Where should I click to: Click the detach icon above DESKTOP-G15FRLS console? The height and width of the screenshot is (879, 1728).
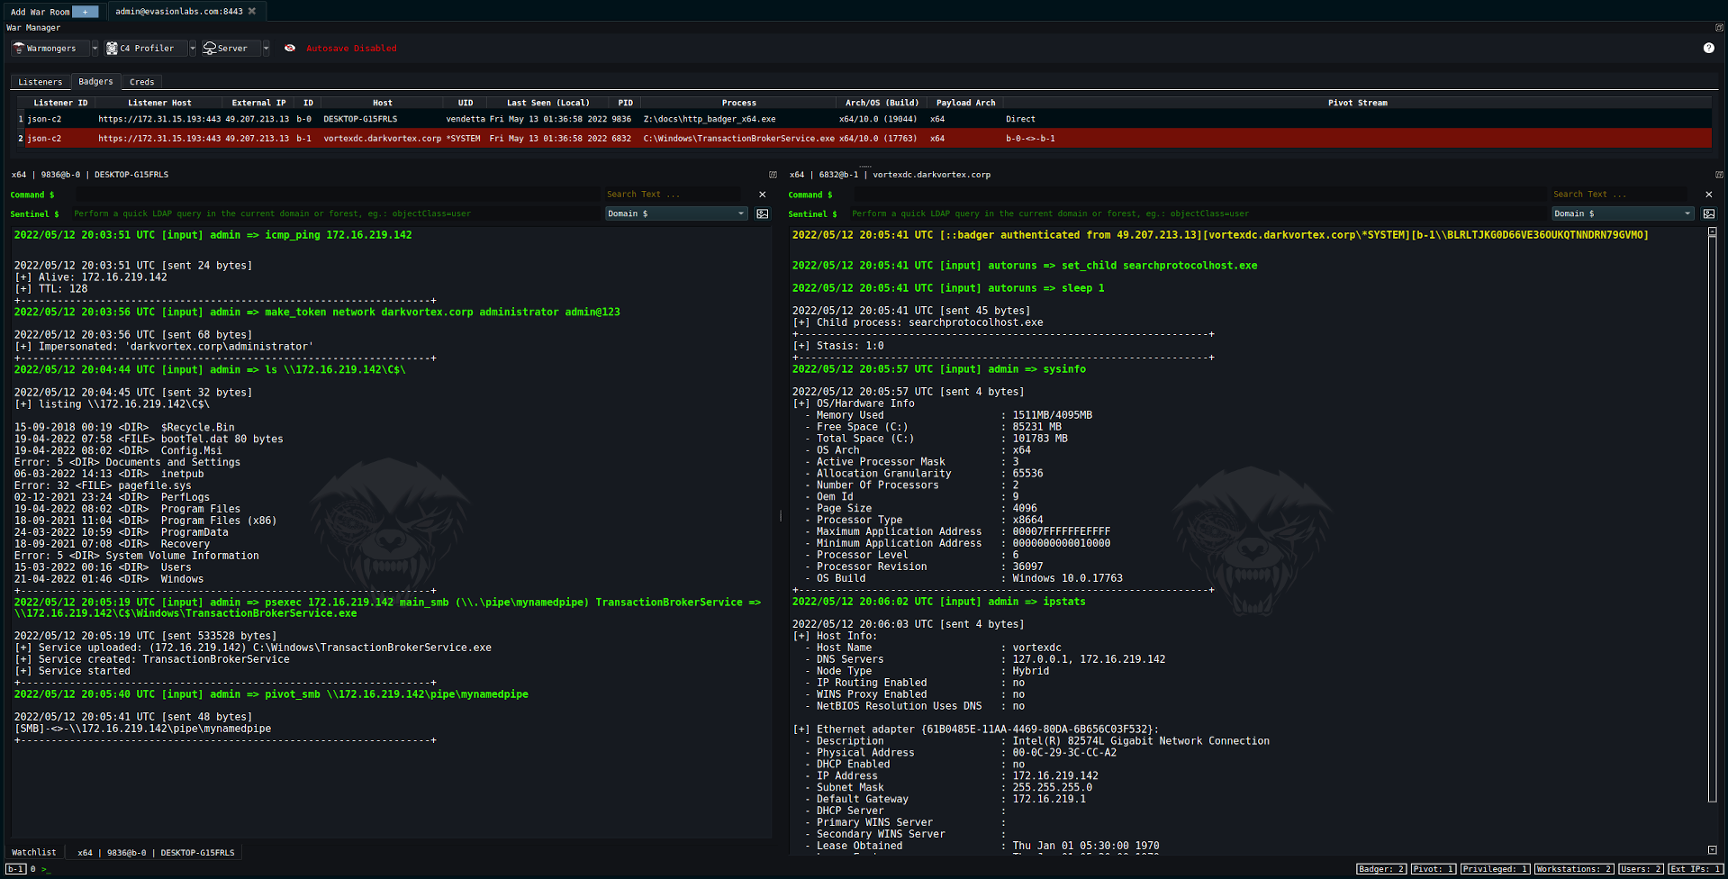773,175
